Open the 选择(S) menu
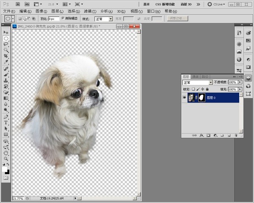254x203 pixels. pyautogui.click(x=74, y=11)
